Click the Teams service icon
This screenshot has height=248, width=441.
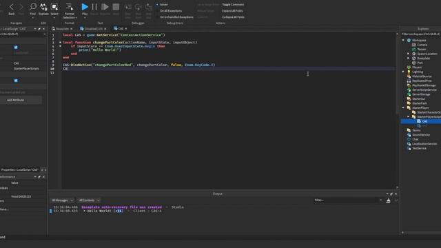click(409, 130)
